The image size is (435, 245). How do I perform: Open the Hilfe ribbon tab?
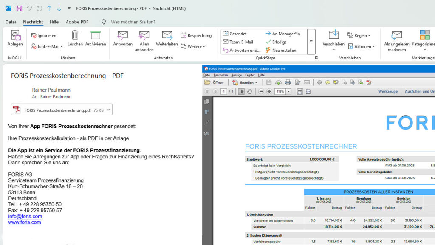point(54,22)
